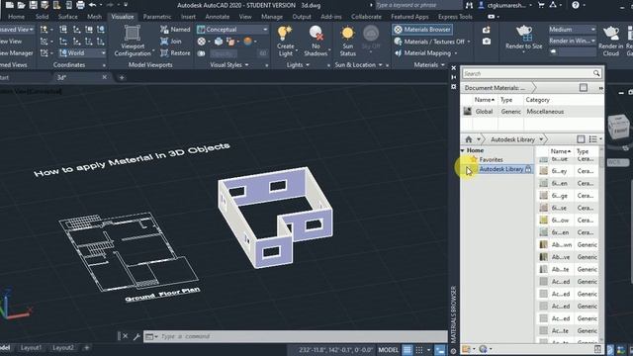Open the Autodesk Library breadcrumb dropdown
Screen dimensions: 633x356
tap(541, 139)
